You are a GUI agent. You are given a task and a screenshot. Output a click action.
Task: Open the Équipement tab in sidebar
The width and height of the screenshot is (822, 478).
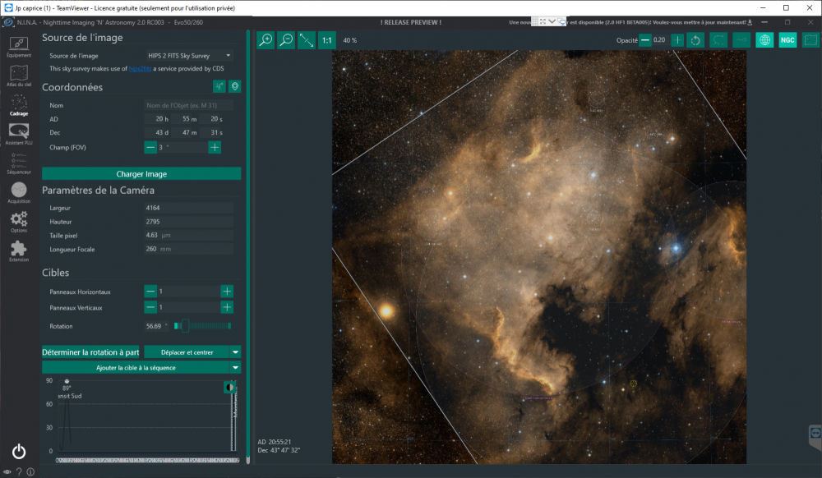19,47
